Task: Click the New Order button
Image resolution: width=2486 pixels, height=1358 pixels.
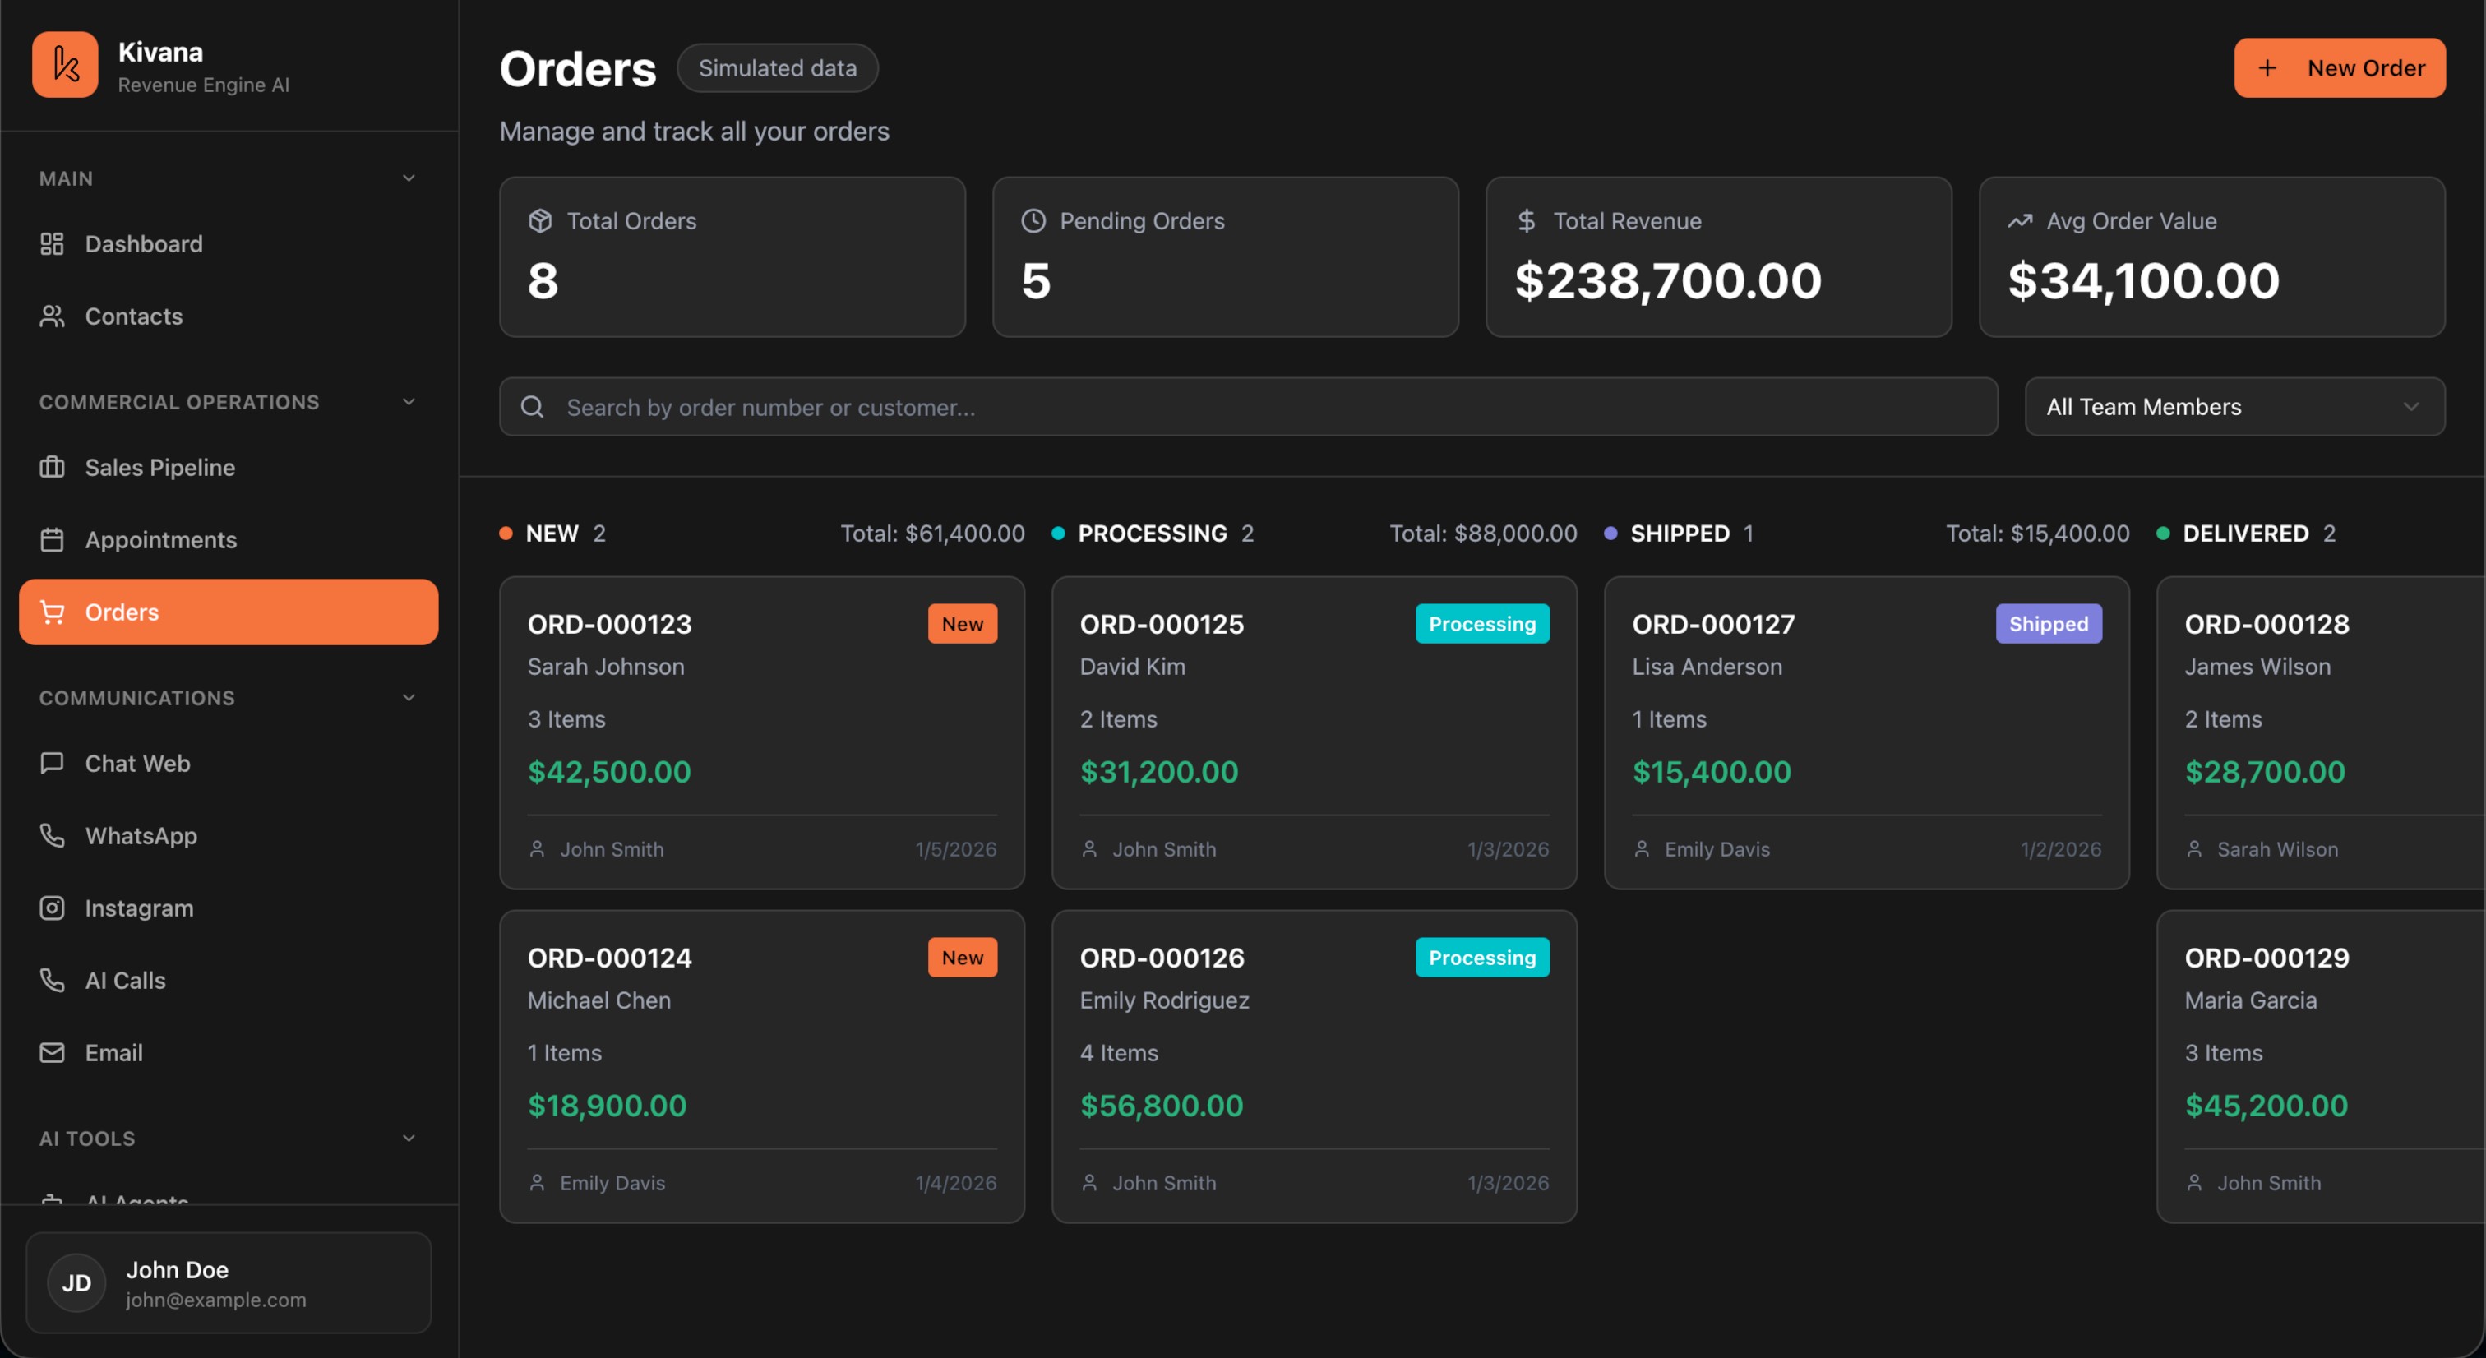Action: click(2340, 67)
